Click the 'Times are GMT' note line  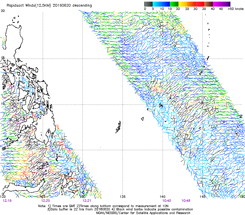coord(103,206)
